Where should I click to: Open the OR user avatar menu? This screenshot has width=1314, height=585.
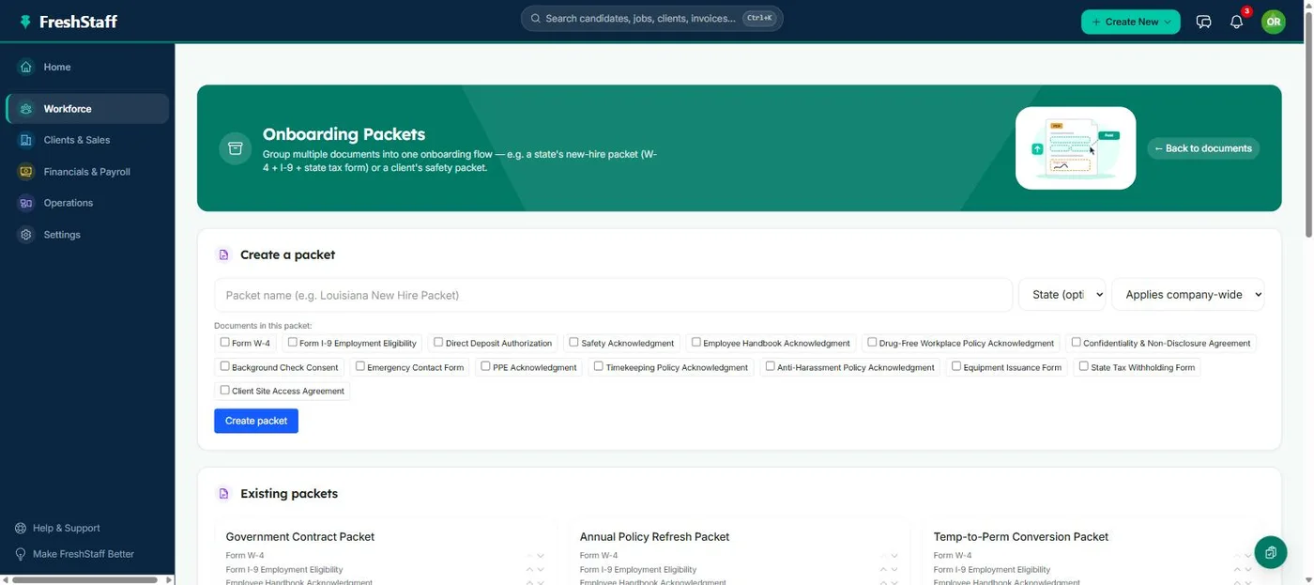tap(1273, 22)
